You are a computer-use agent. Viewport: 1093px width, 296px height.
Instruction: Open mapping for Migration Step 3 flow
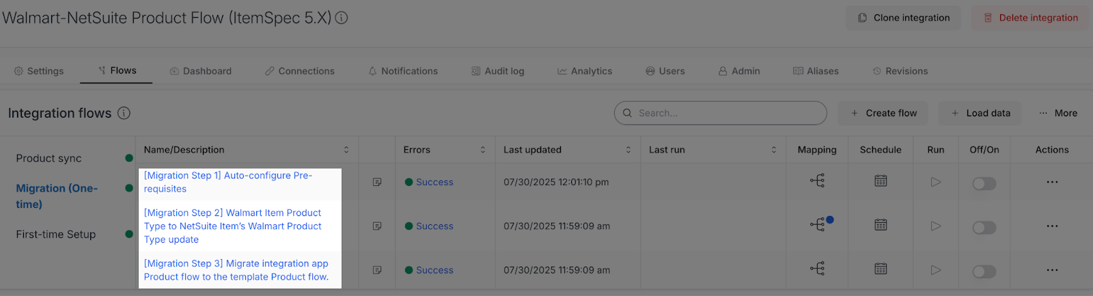817,269
